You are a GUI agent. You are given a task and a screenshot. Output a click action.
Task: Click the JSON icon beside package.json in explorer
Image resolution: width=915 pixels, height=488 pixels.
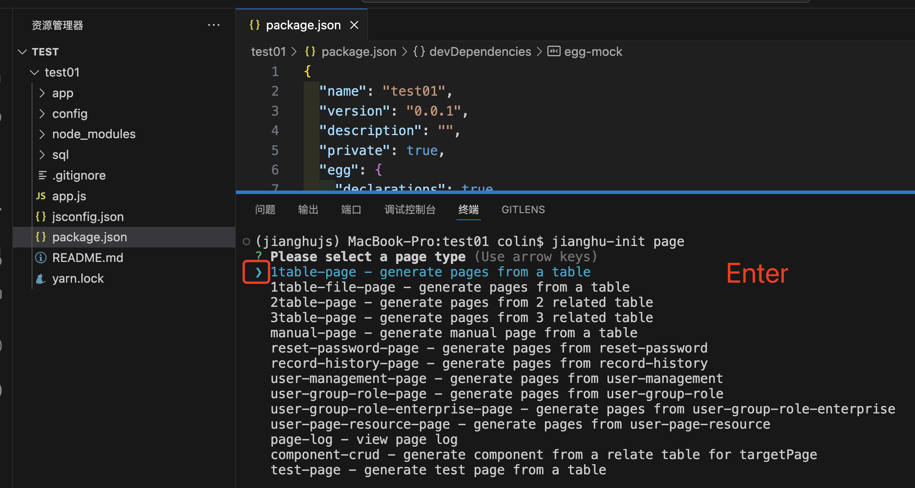(41, 237)
